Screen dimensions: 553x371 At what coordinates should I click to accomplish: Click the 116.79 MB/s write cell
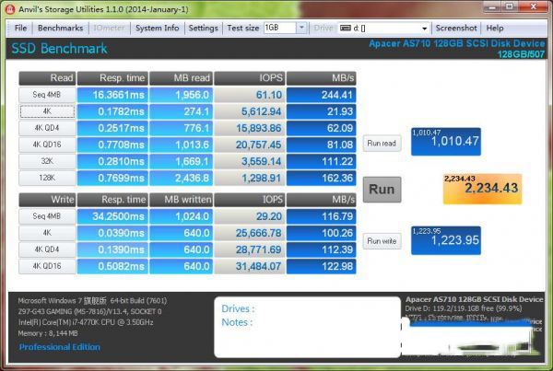click(322, 216)
